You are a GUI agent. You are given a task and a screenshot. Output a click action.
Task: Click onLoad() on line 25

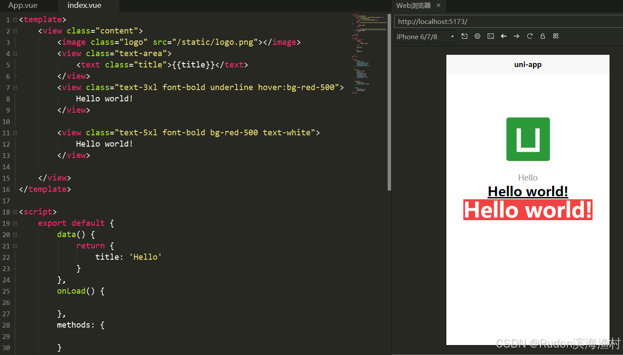pos(76,291)
